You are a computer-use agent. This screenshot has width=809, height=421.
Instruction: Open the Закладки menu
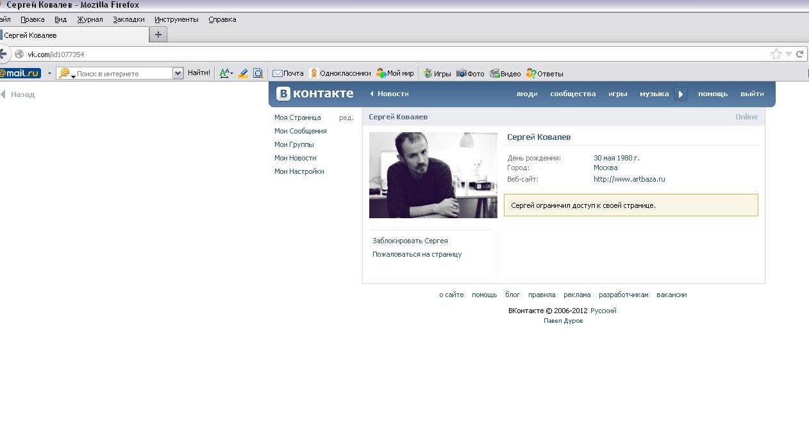pos(129,19)
